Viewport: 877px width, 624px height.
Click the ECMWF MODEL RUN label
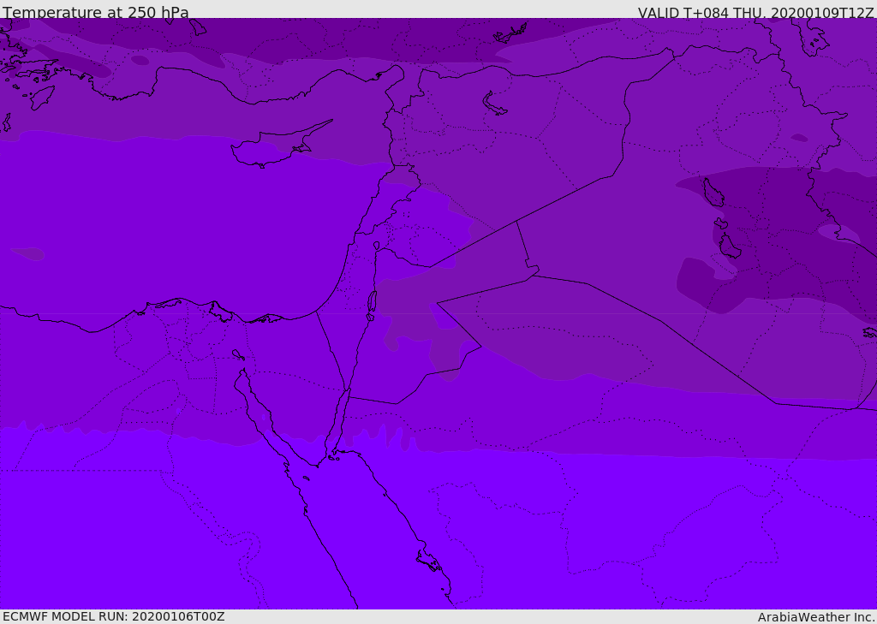113,616
